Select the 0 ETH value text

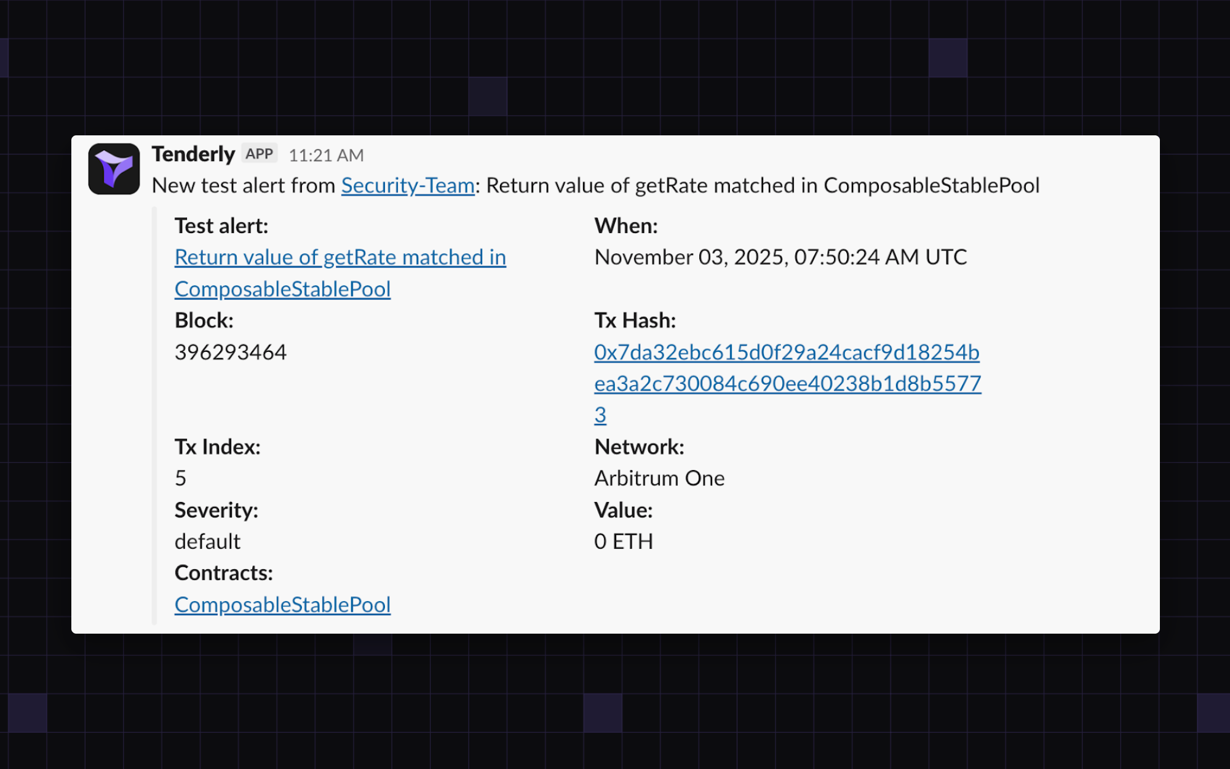[x=623, y=541]
